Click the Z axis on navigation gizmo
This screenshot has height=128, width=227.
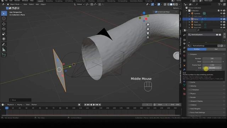point(144,13)
